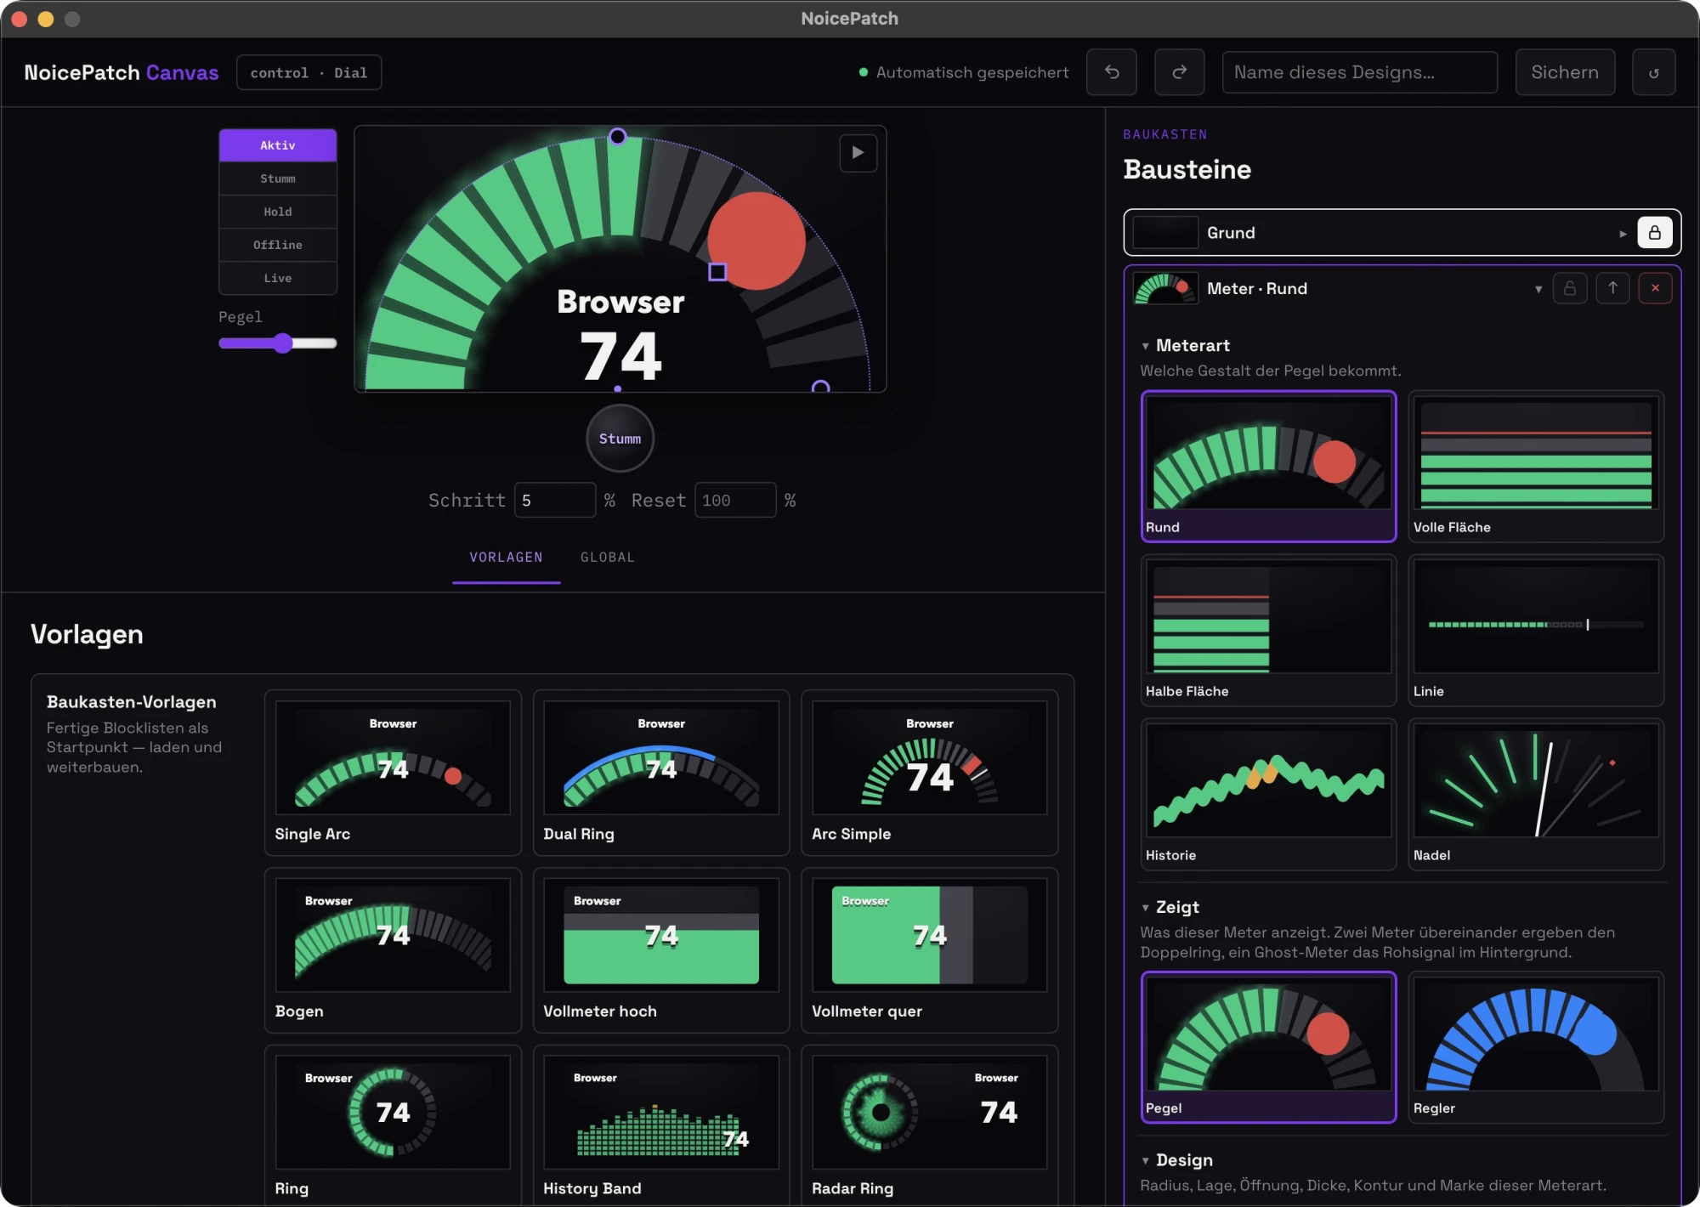Load the Single Arc template
This screenshot has height=1207, width=1700.
(393, 773)
